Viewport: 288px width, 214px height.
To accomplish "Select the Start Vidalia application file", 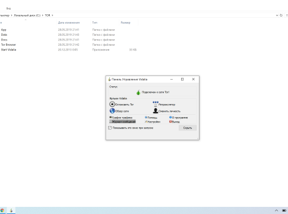I will click(8, 49).
